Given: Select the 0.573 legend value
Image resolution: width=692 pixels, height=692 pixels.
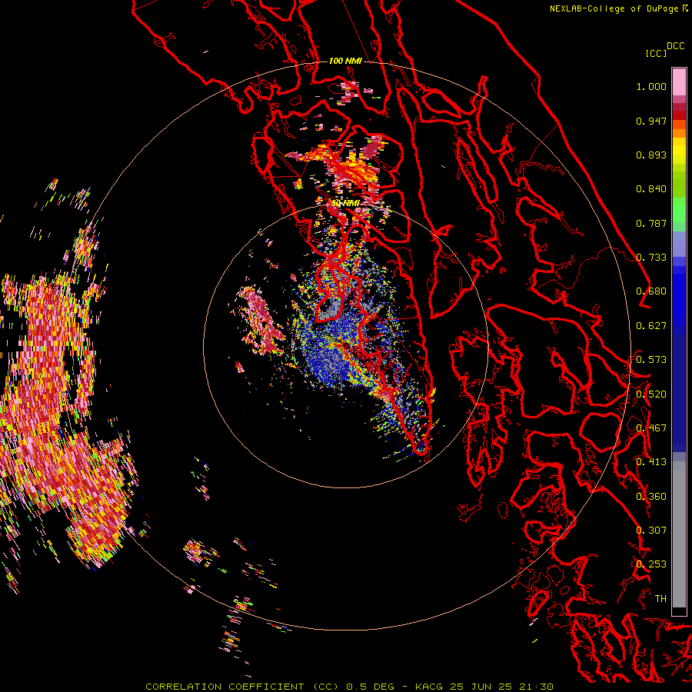Looking at the screenshot, I should pyautogui.click(x=651, y=360).
